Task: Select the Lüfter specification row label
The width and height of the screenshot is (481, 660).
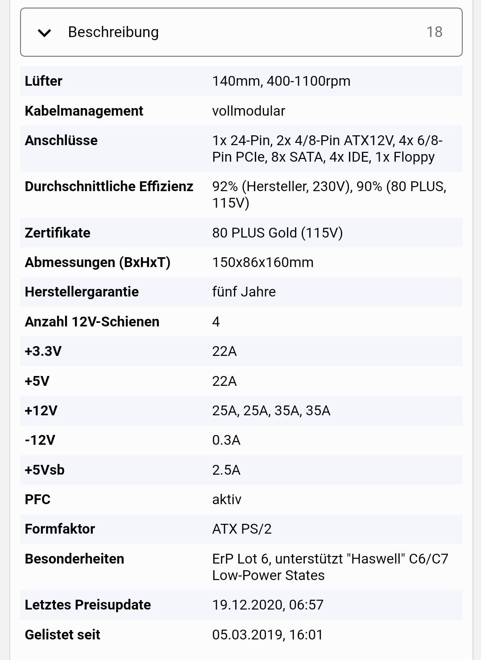Action: (44, 81)
